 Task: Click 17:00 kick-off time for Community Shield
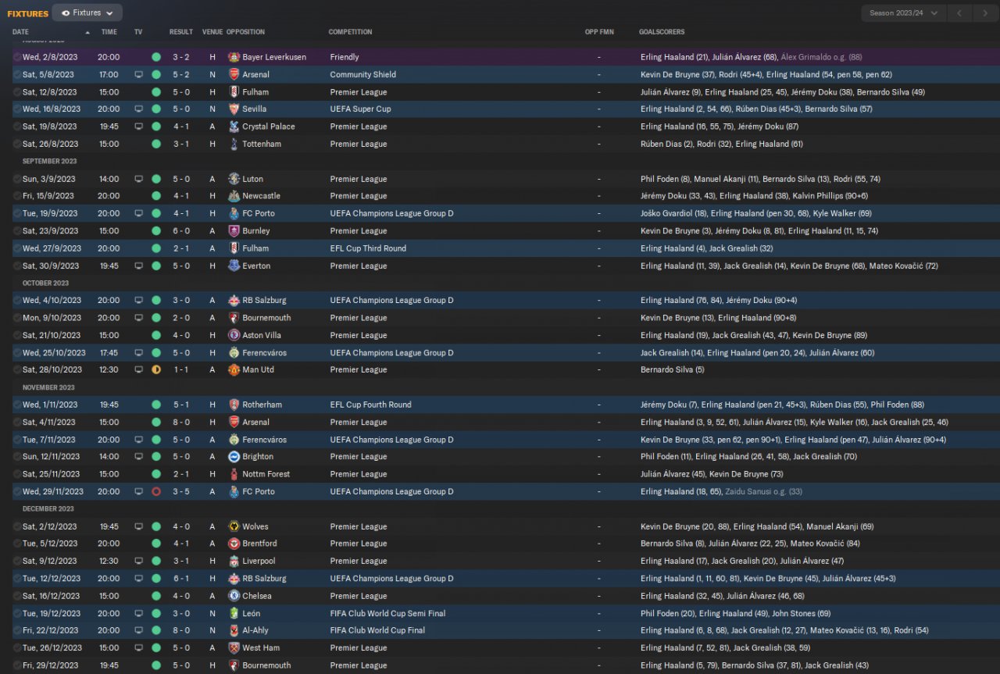click(109, 75)
